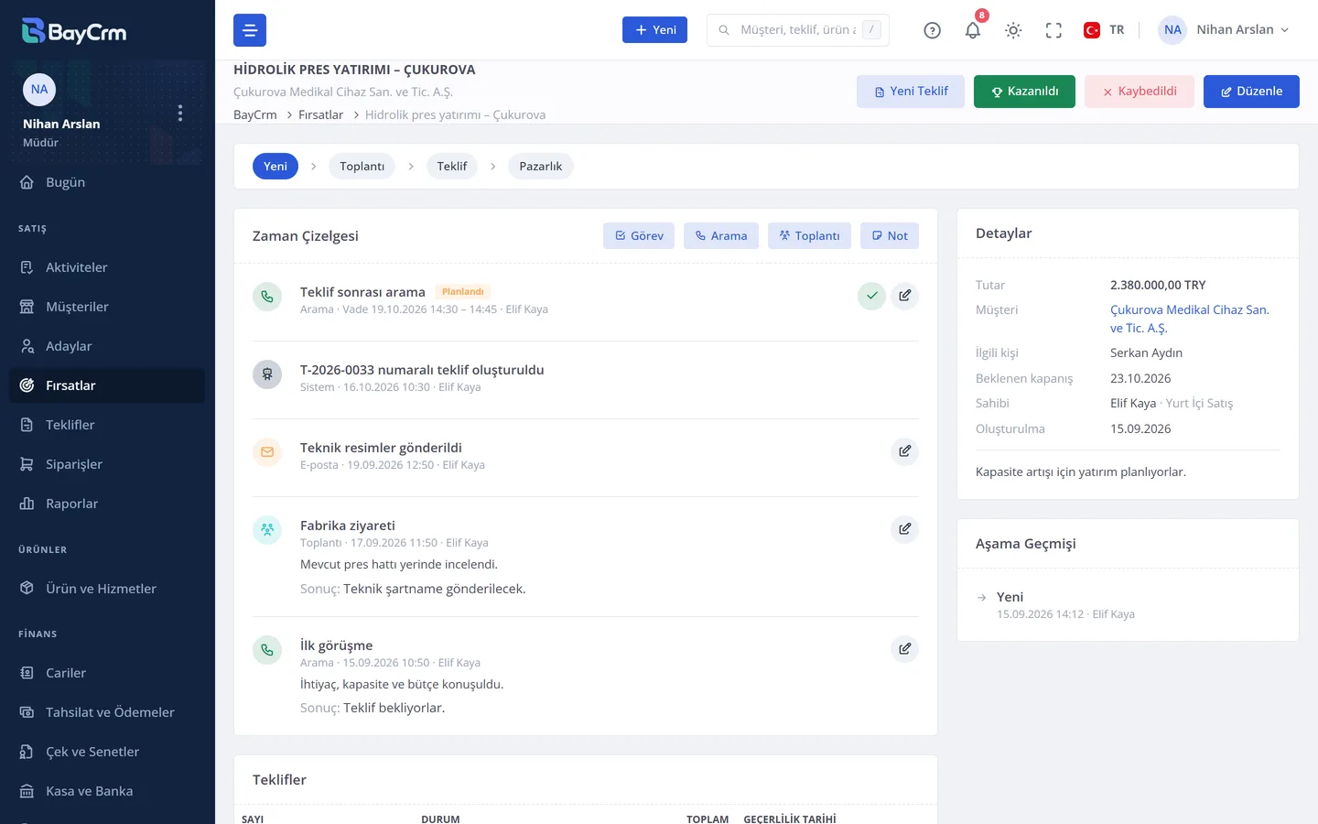This screenshot has width=1318, height=824.
Task: Toggle the sidebar hamburger menu
Action: [250, 30]
